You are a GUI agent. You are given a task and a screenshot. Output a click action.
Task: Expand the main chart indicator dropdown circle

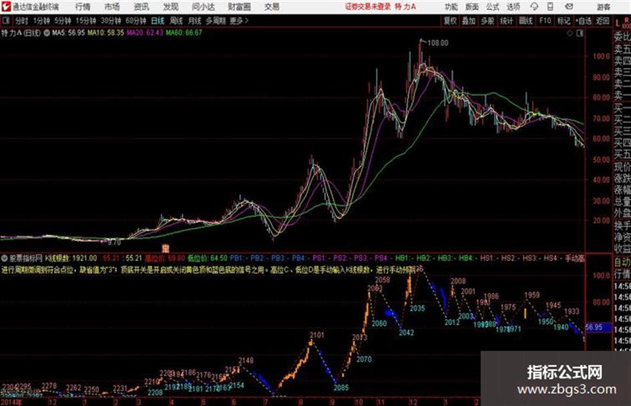[47, 33]
